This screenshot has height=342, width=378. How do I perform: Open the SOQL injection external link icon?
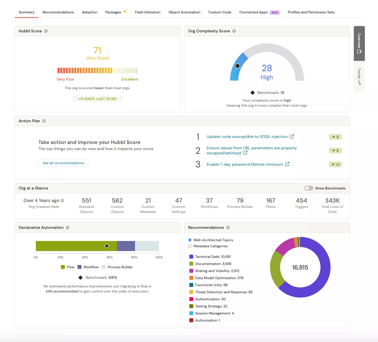(292, 136)
